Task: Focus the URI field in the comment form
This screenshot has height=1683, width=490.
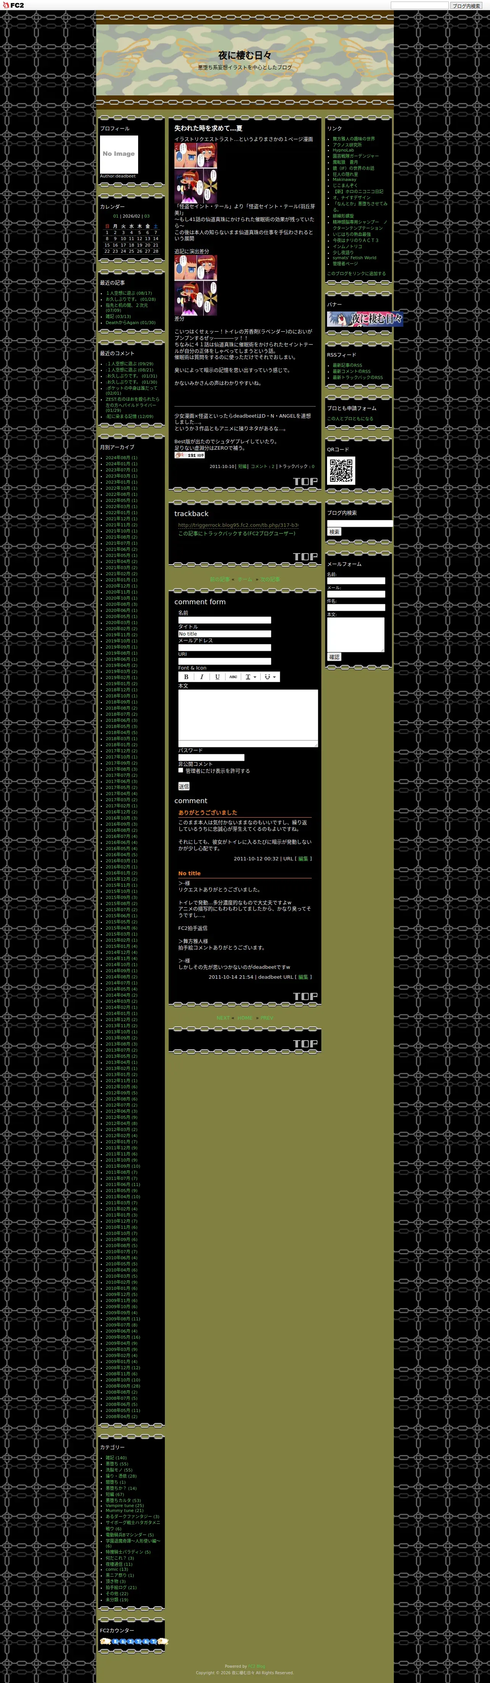Action: [x=225, y=661]
